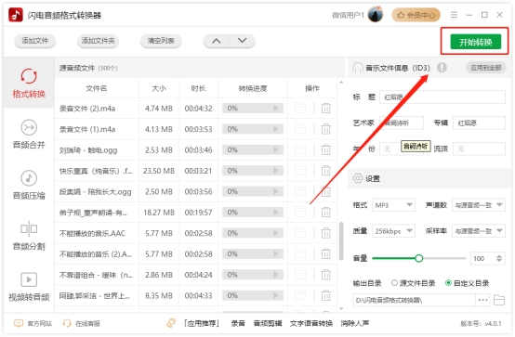Open output folder for 不能播放的音乐.AAC
The image size is (515, 337).
click(x=300, y=233)
